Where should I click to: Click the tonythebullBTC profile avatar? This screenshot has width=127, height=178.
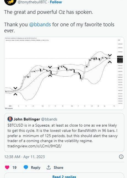10,2
